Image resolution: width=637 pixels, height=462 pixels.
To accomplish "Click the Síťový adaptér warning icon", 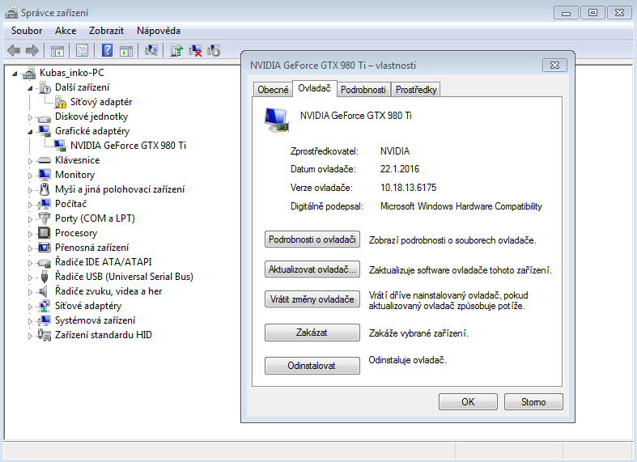I will coord(60,102).
